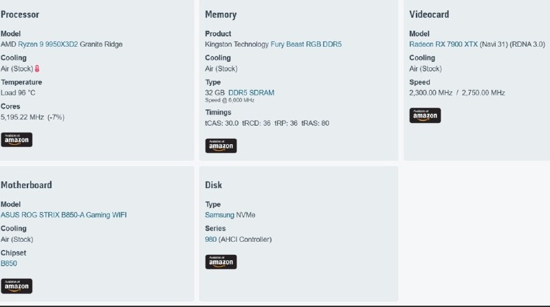
Task: Select the 'tRCD: 36' timing value
Action: click(x=256, y=123)
